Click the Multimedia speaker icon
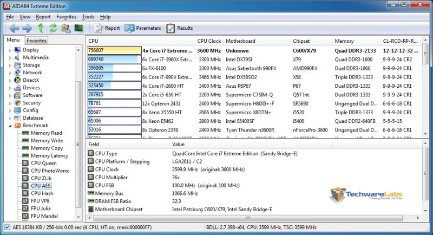 17,57
